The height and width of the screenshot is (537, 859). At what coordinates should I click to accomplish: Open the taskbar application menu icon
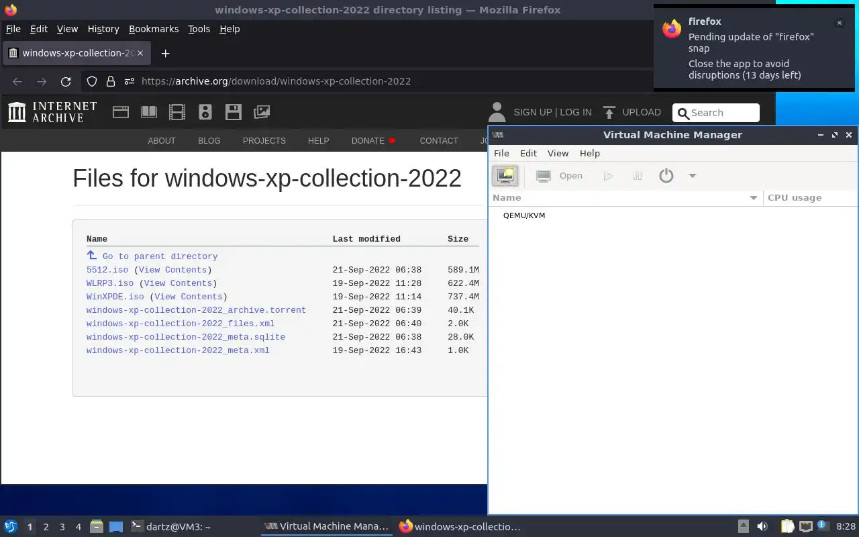click(11, 527)
